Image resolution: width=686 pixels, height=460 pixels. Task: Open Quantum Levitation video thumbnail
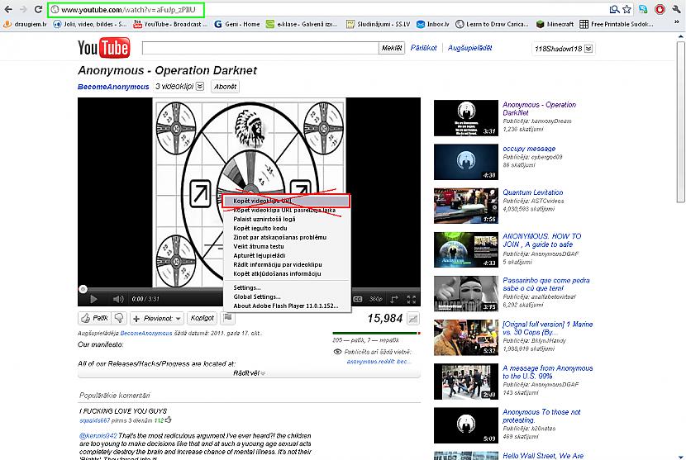pos(466,206)
